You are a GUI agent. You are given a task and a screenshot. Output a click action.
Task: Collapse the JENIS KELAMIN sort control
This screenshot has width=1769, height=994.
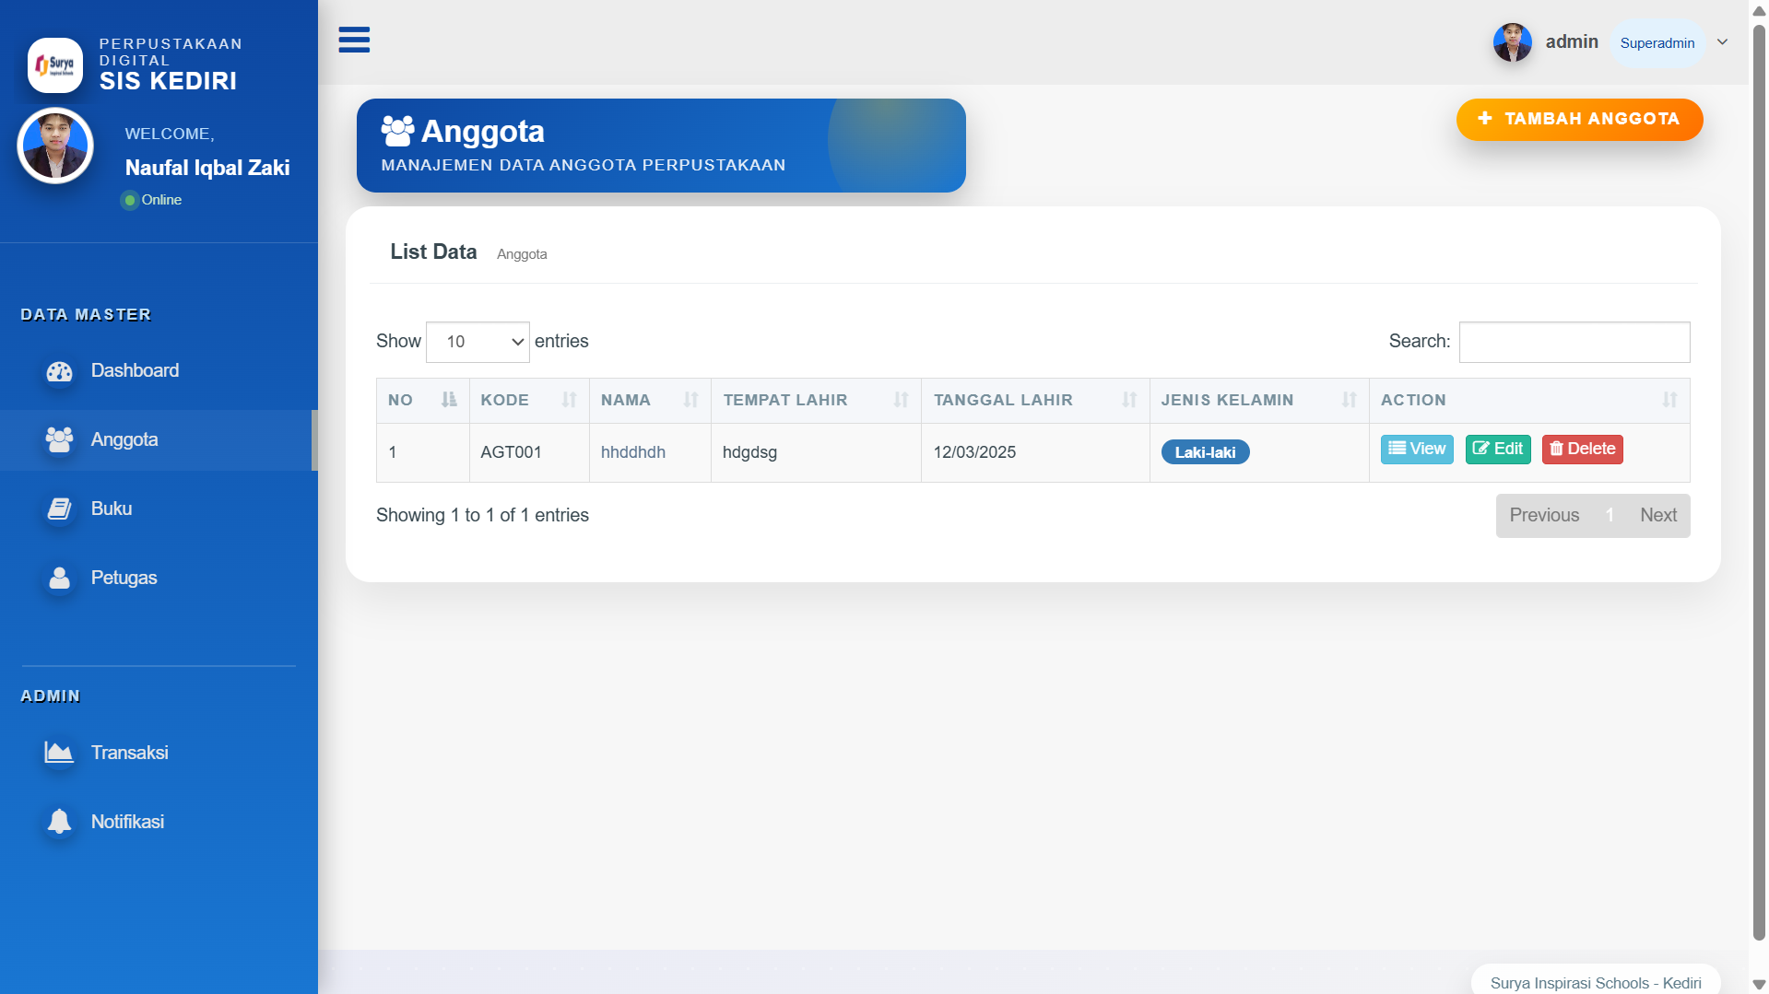pos(1350,400)
